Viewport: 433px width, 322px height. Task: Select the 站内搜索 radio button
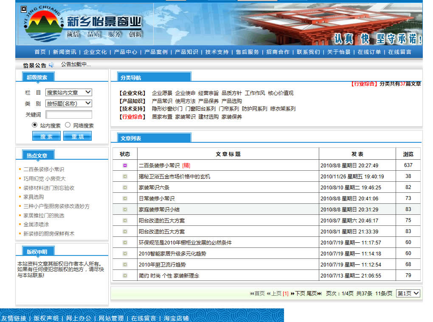point(35,125)
